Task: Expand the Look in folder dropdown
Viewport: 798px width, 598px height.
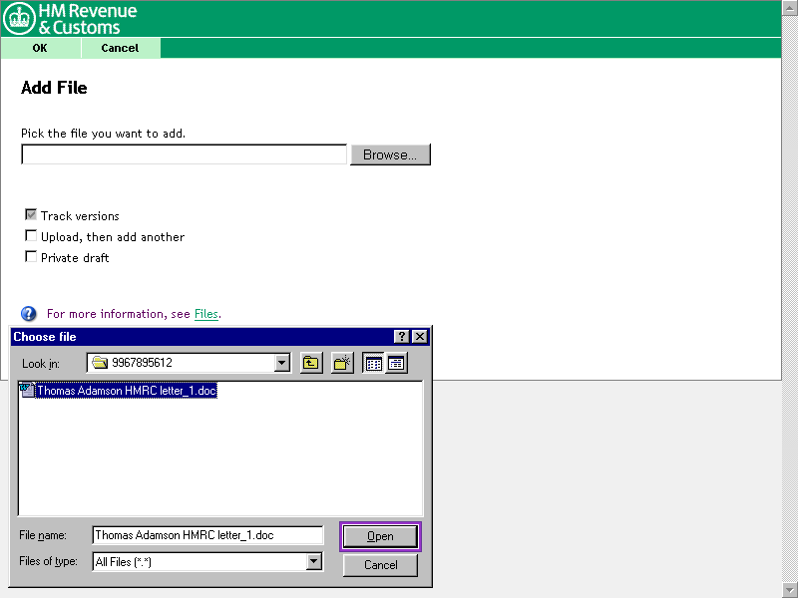Action: click(282, 364)
